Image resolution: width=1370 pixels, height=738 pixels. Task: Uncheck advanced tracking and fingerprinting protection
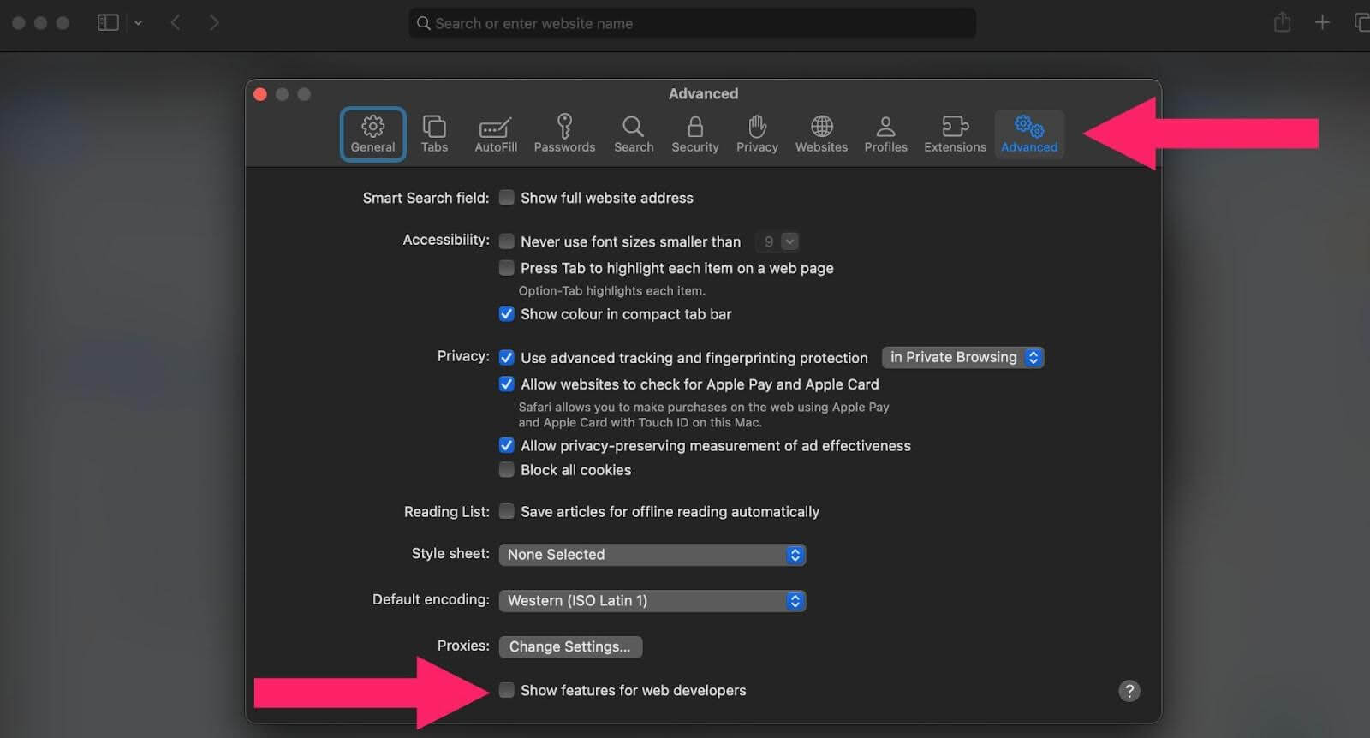pyautogui.click(x=507, y=358)
